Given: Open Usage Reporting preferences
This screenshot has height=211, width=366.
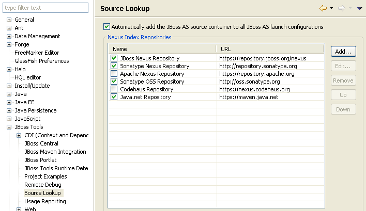Looking at the screenshot, I should 45,201.
